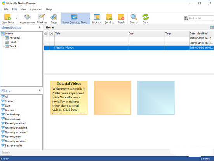Apply the On desktop filter
The image size is (214, 161).
point(10,115)
